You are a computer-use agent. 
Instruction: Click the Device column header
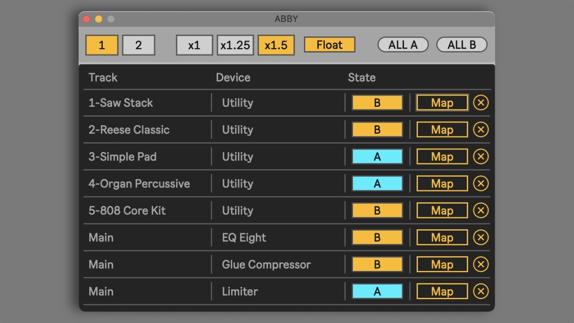pos(233,77)
